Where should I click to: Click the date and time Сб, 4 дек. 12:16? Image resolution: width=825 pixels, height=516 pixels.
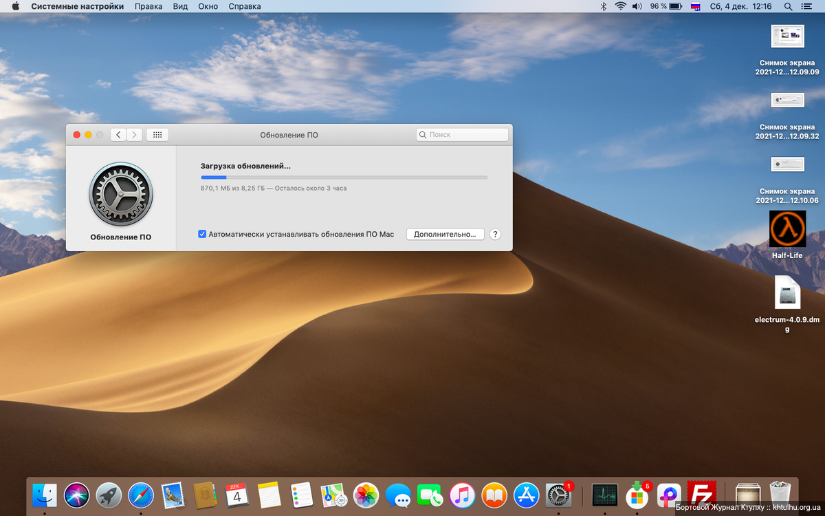coord(740,6)
